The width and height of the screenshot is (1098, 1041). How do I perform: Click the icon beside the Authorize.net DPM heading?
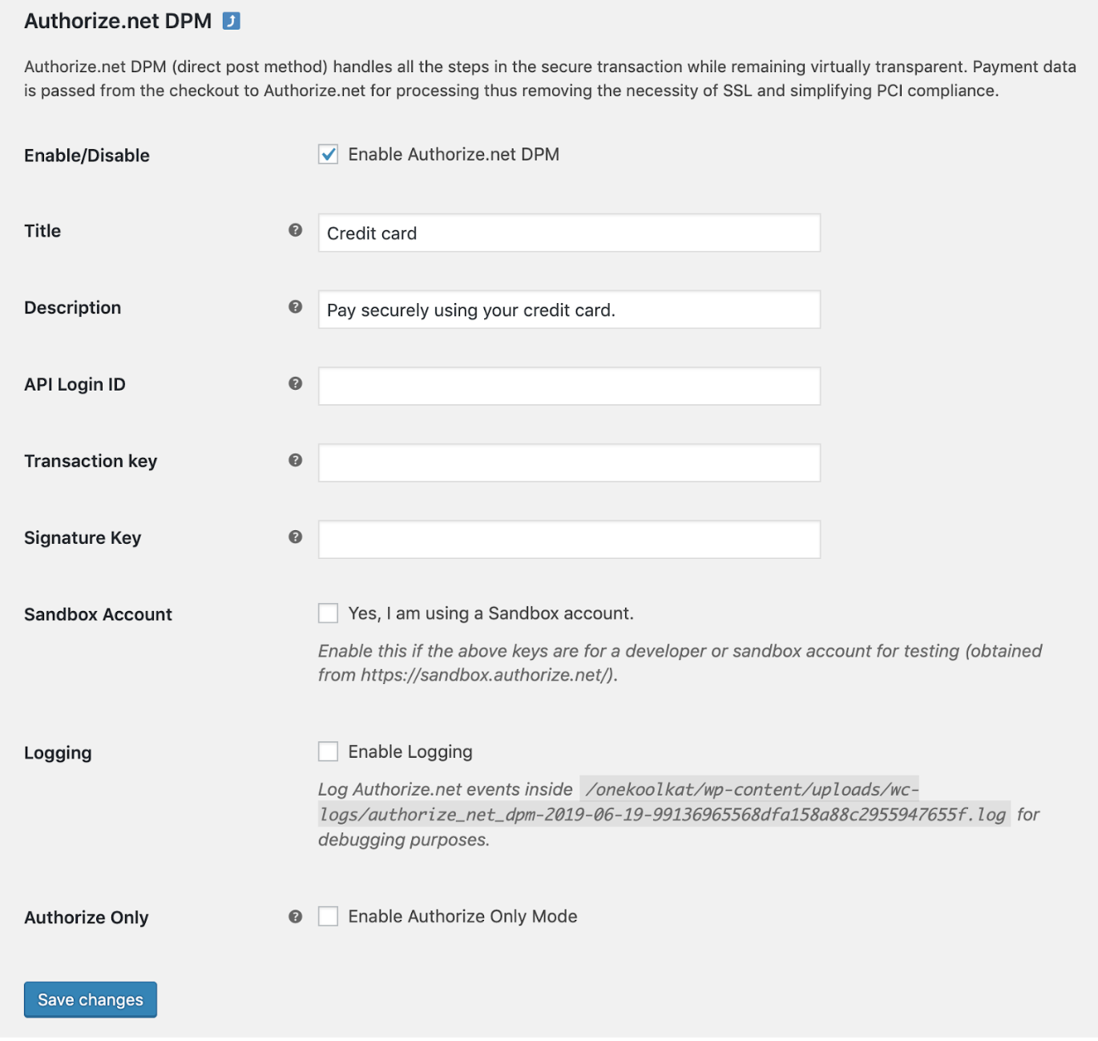(231, 21)
